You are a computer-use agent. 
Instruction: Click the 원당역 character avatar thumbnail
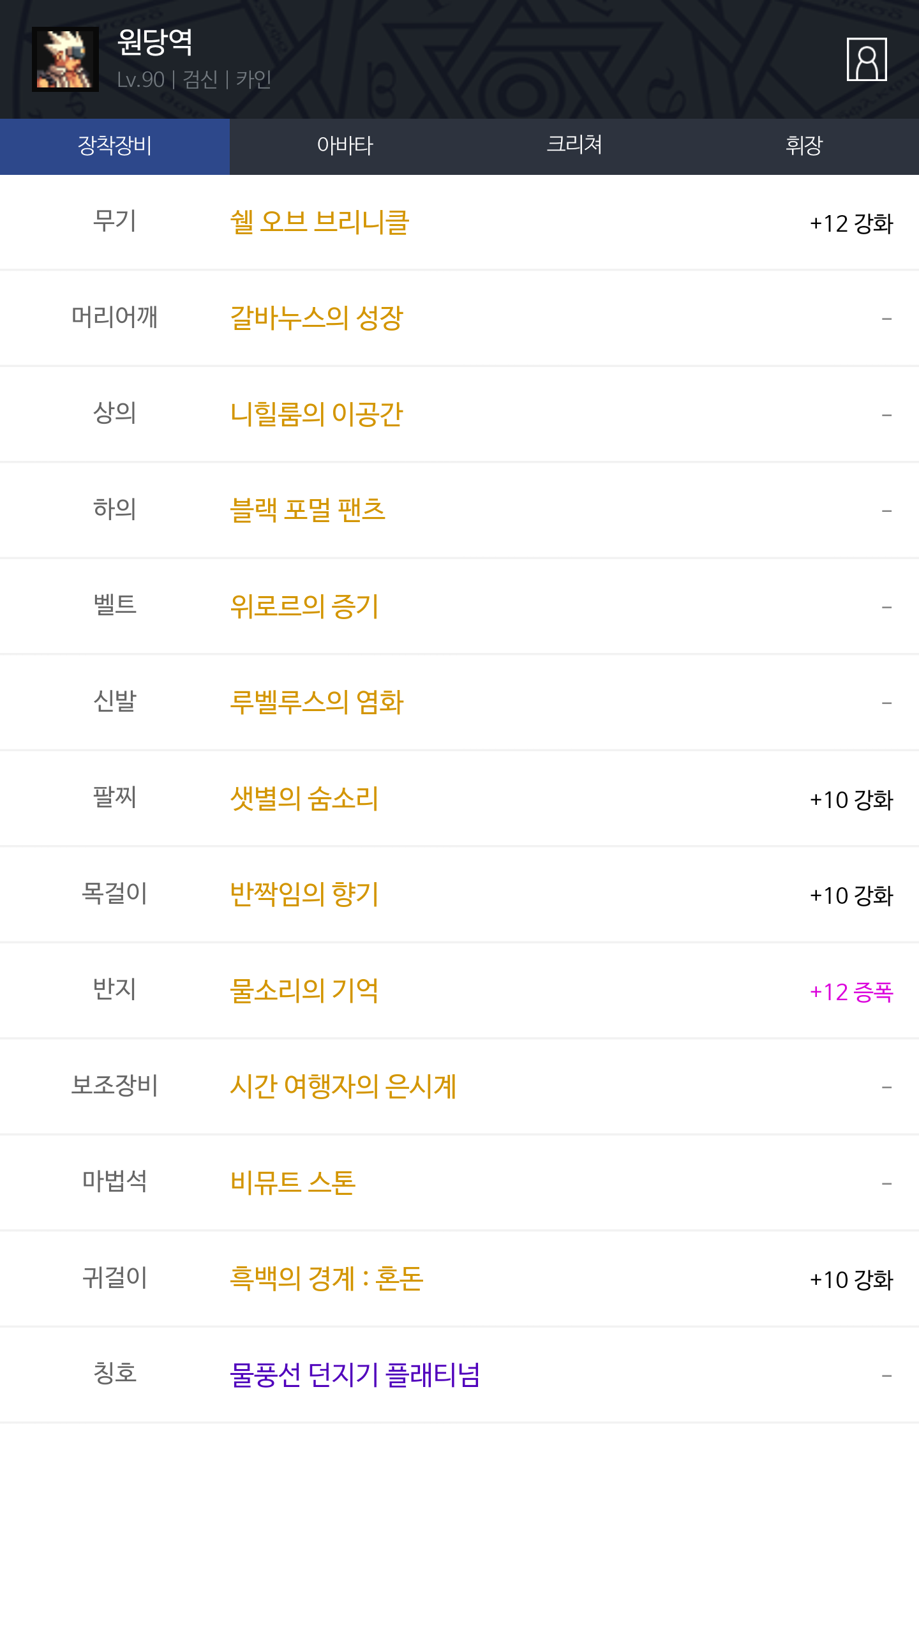[65, 59]
